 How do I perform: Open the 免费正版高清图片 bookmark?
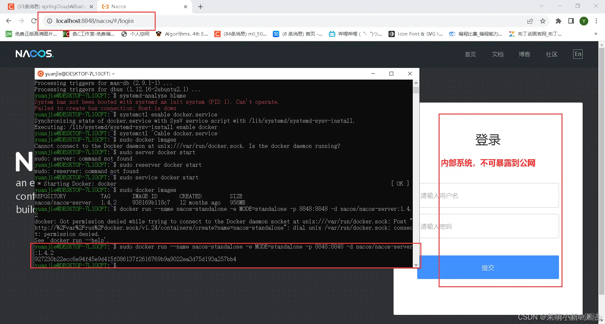click(x=32, y=34)
